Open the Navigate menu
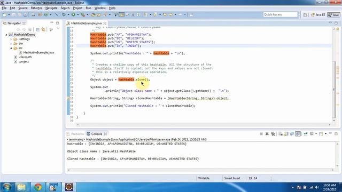 51,8
